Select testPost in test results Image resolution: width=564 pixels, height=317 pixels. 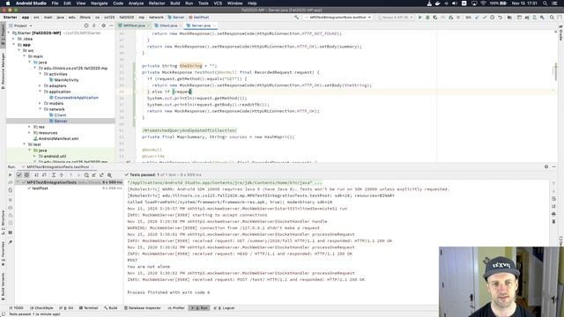(x=40, y=188)
